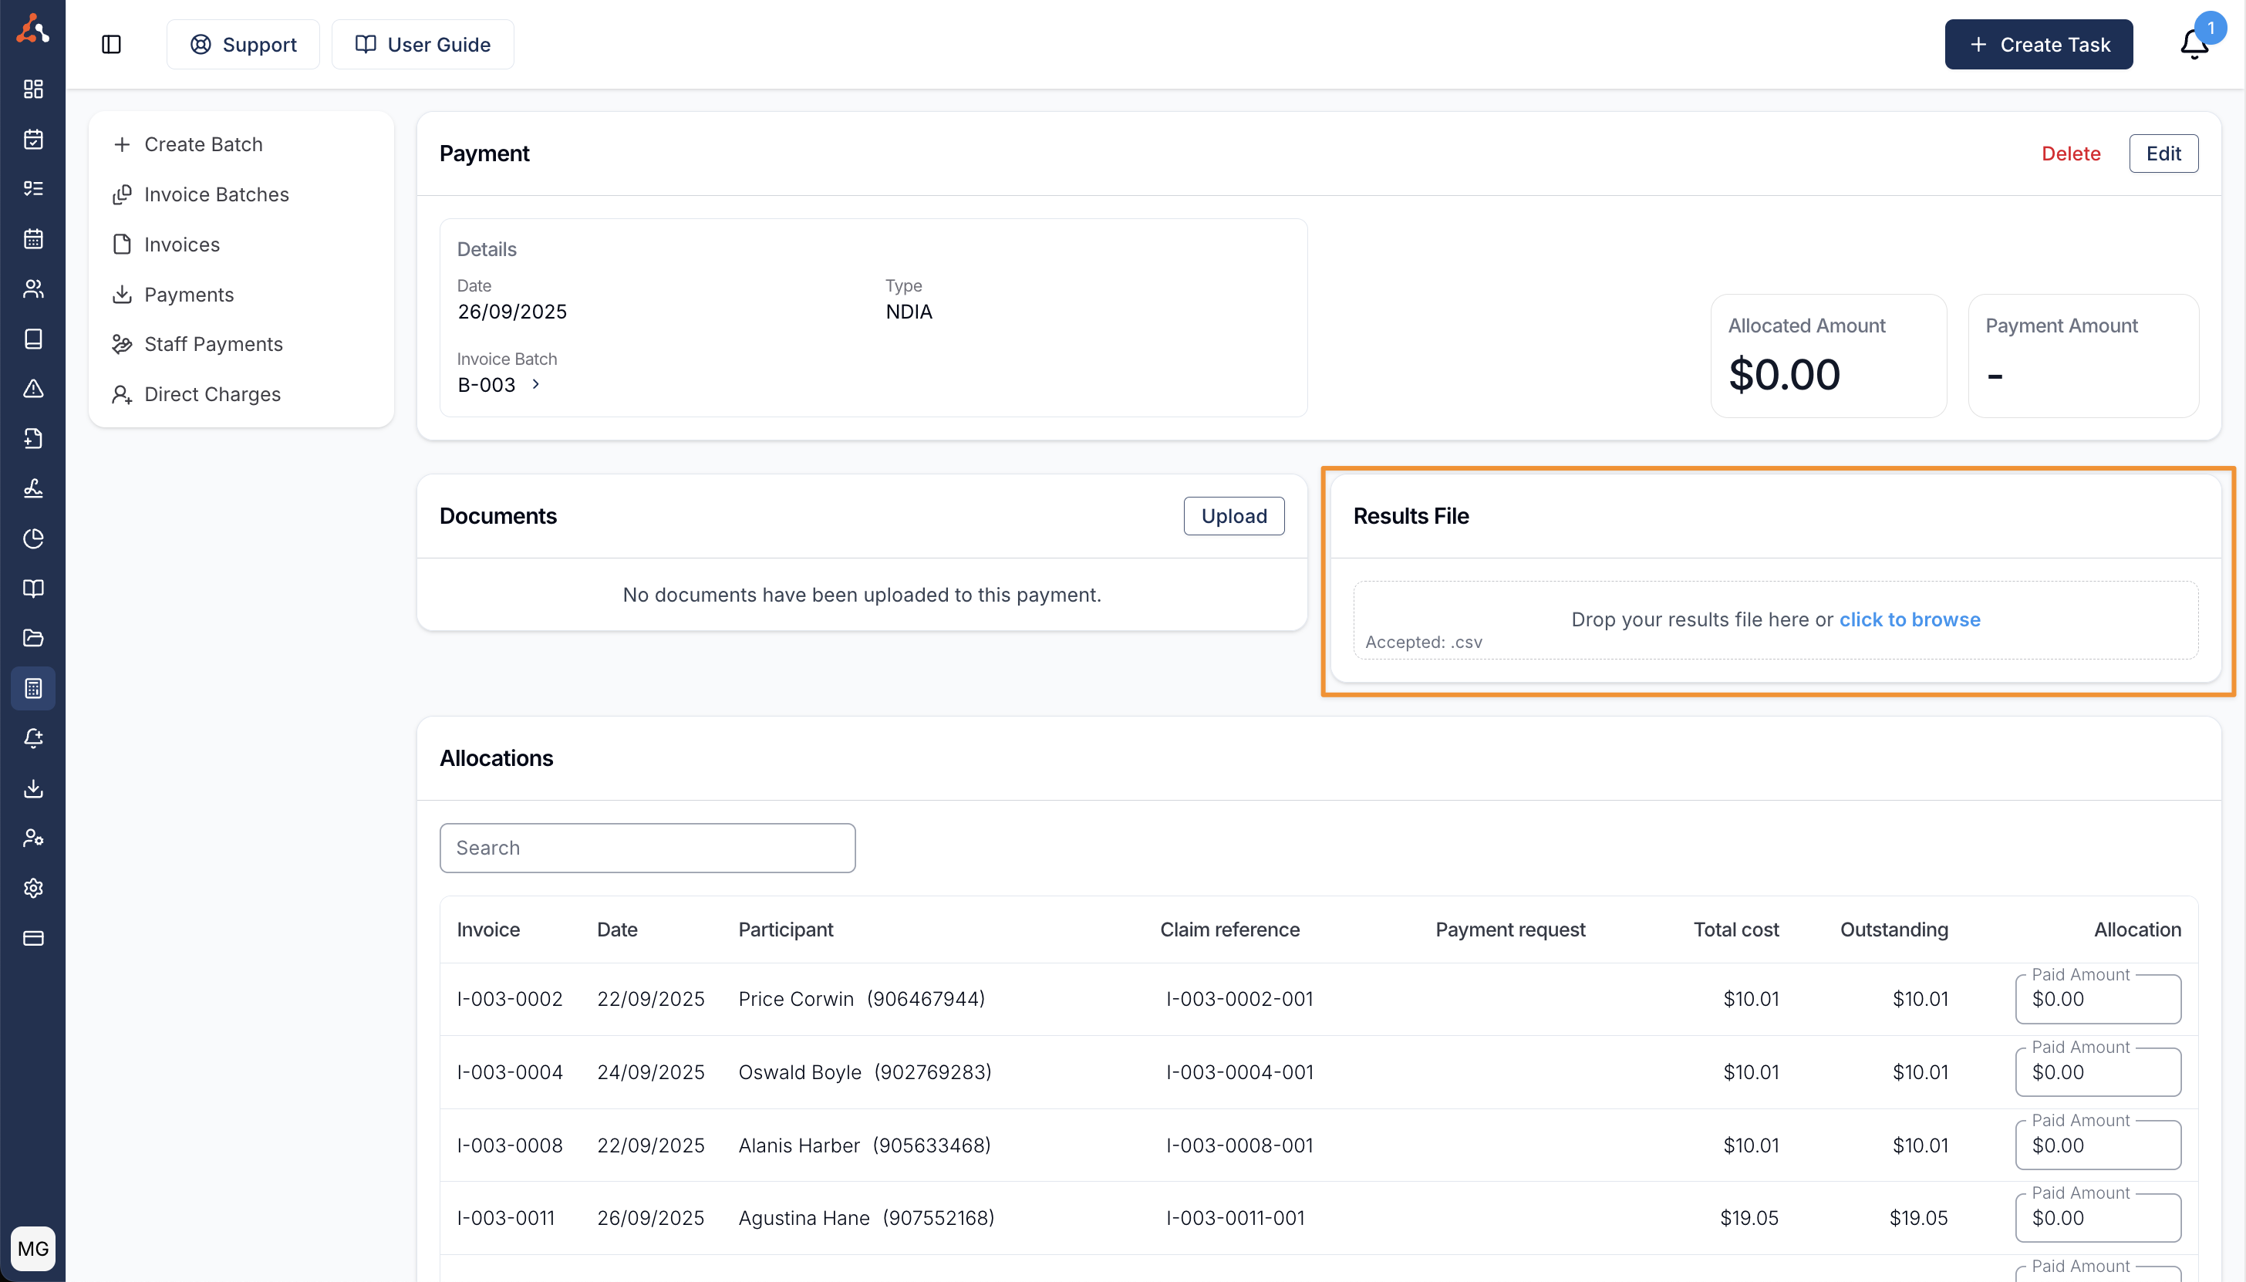Open the credit card icon in sidebar

pos(33,938)
